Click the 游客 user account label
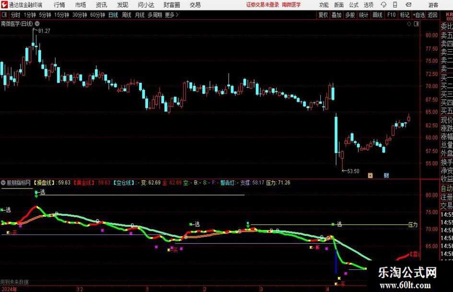The height and width of the screenshot is (292, 453). [433, 5]
